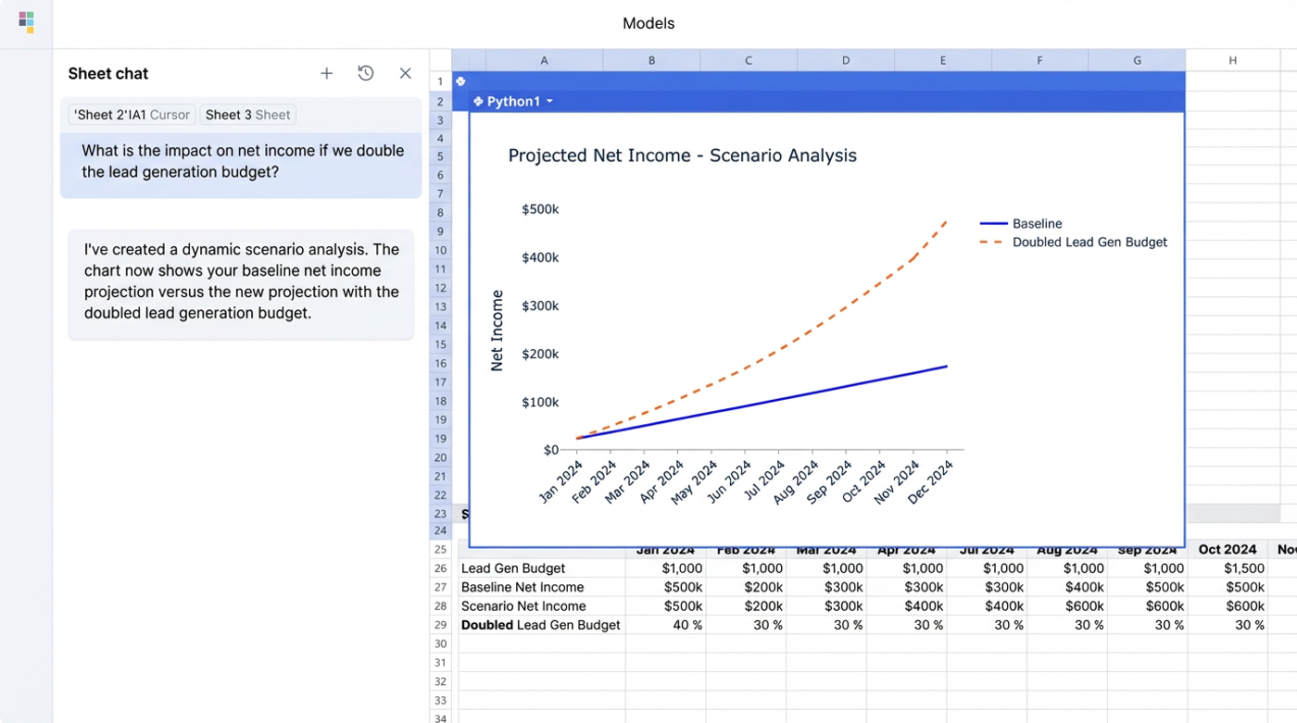Click $200k in Scenario Net Income row
Viewport: 1297px width, 723px height.
point(762,606)
